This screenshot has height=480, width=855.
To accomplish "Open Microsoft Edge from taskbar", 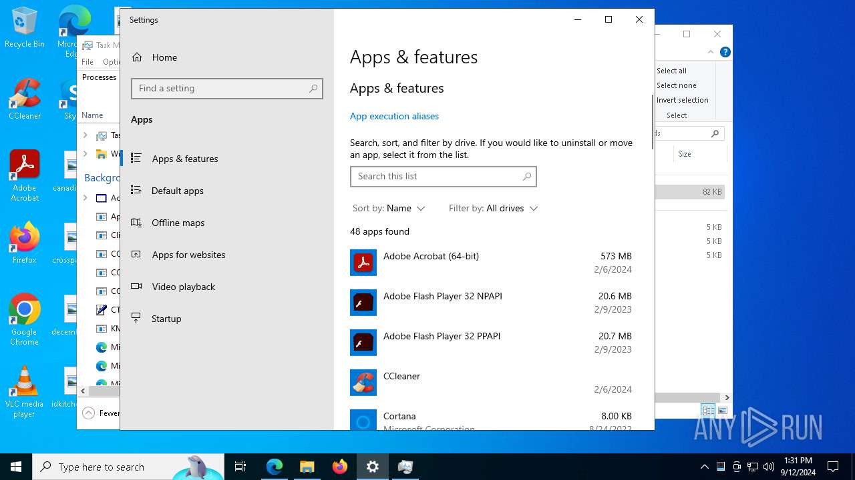I will pos(275,467).
